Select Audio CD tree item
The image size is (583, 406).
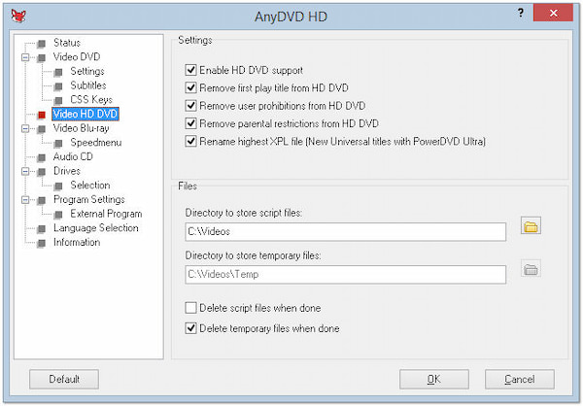point(73,156)
